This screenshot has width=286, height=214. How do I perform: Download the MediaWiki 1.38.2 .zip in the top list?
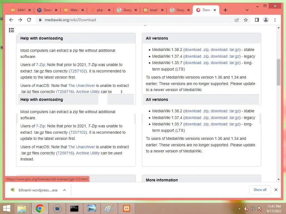click(197, 50)
